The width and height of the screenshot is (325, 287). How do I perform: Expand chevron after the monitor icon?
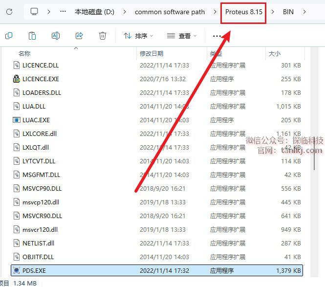point(49,12)
